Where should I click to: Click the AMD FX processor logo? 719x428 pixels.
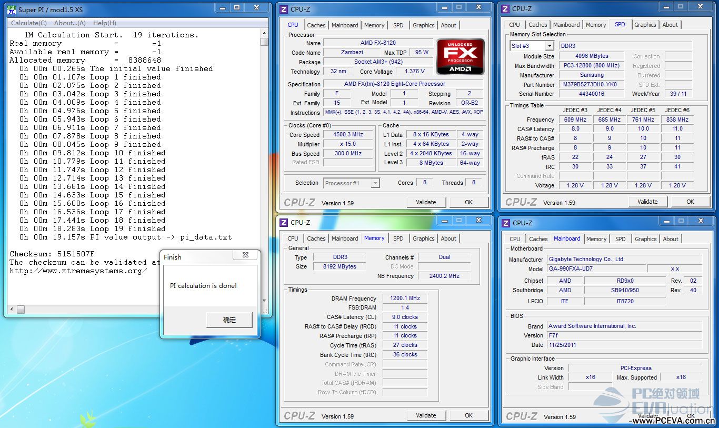pyautogui.click(x=460, y=57)
